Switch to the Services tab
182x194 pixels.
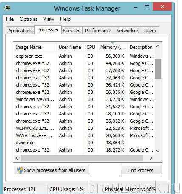pos(71,31)
